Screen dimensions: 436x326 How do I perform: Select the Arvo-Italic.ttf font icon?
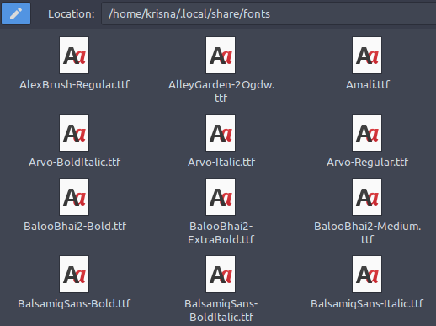(x=221, y=132)
